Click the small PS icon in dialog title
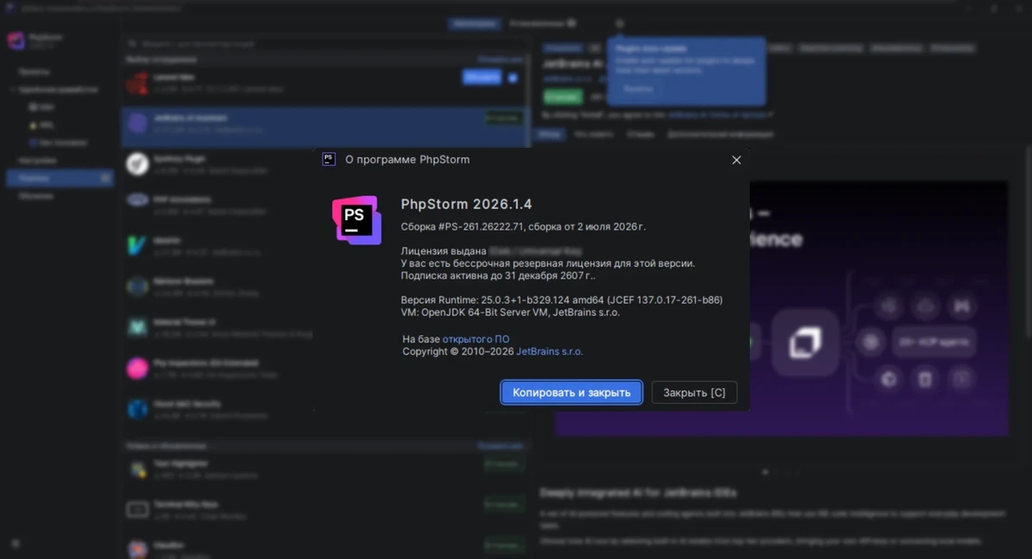The height and width of the screenshot is (559, 1032). coord(329,159)
